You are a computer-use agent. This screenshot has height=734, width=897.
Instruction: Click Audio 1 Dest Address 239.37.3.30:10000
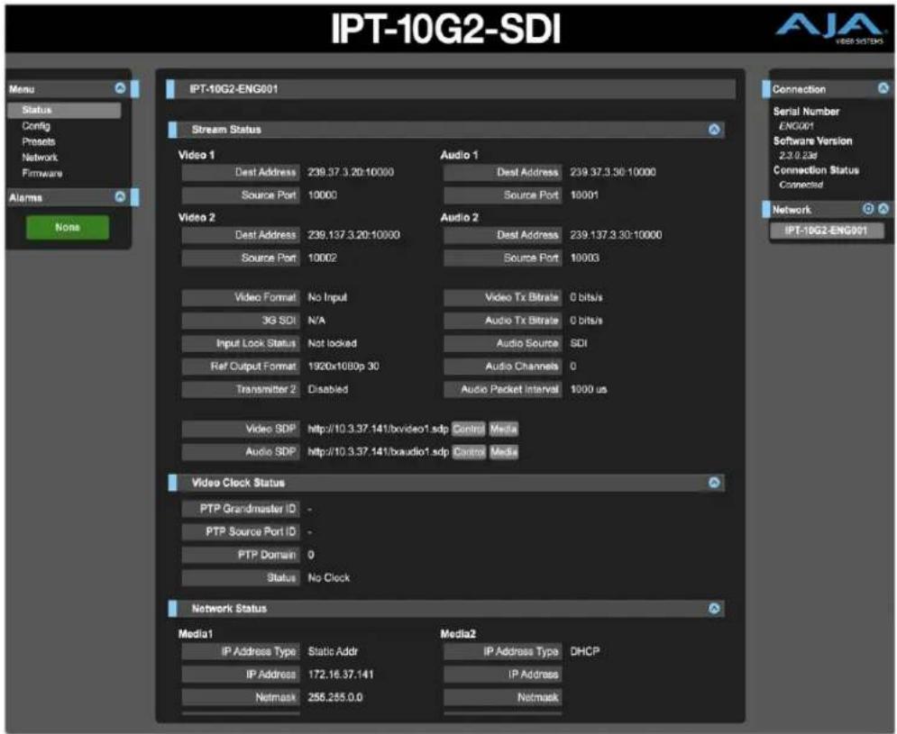click(x=613, y=172)
